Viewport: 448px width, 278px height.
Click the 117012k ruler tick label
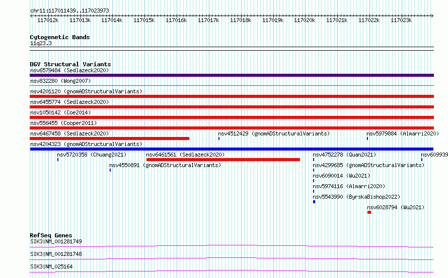coord(48,20)
